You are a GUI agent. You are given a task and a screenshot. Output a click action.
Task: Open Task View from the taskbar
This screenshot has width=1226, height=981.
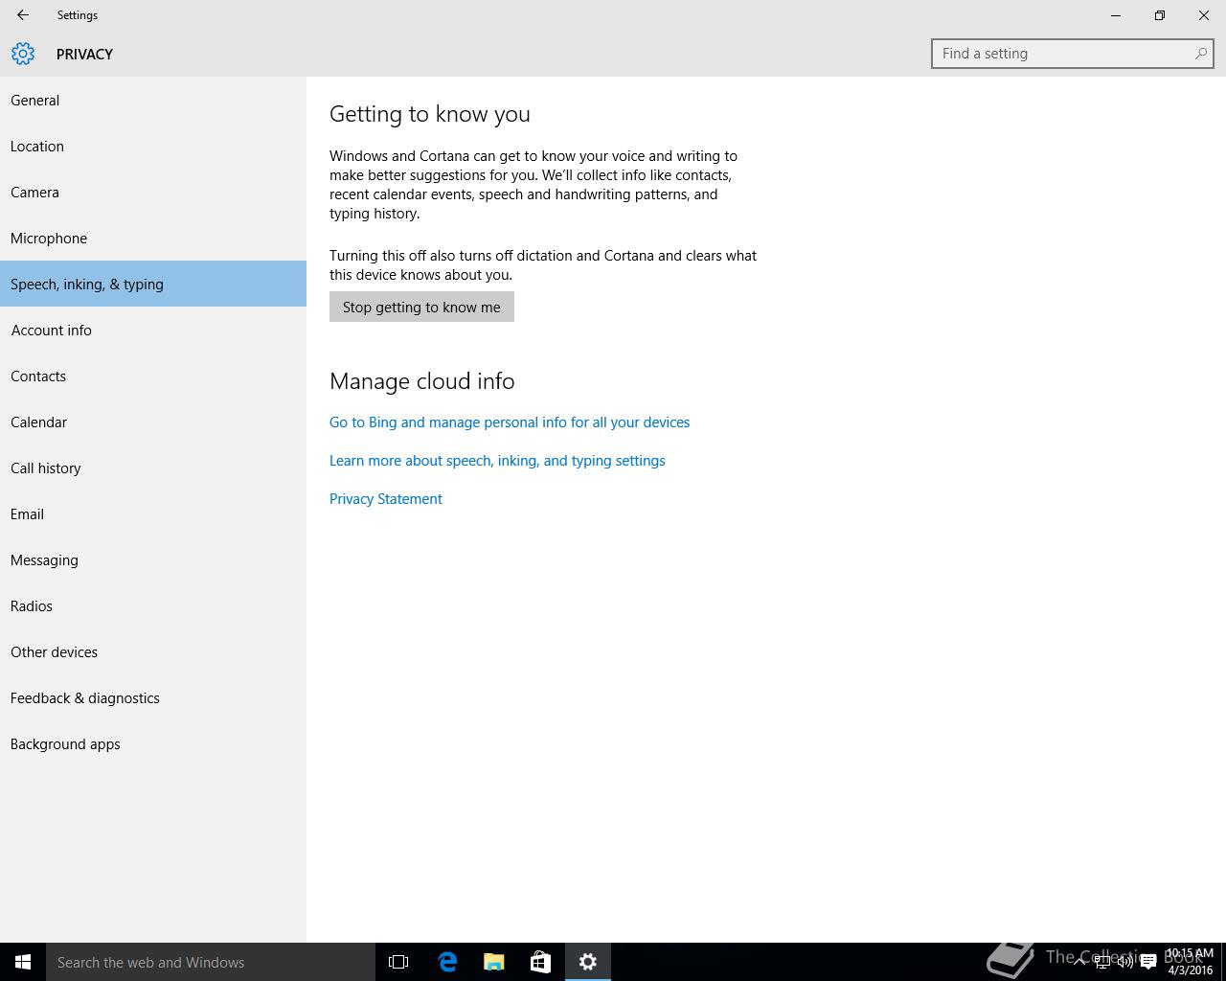pos(398,962)
